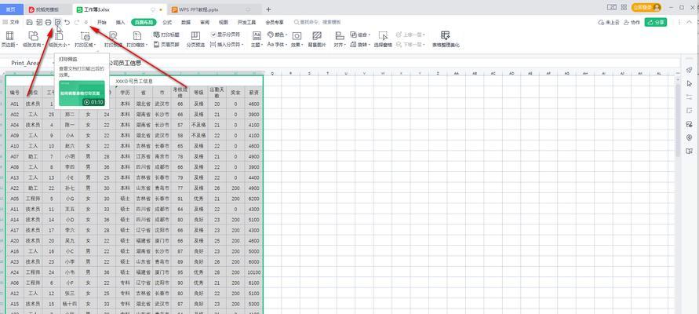Click the plus button to add new tab

[268, 9]
